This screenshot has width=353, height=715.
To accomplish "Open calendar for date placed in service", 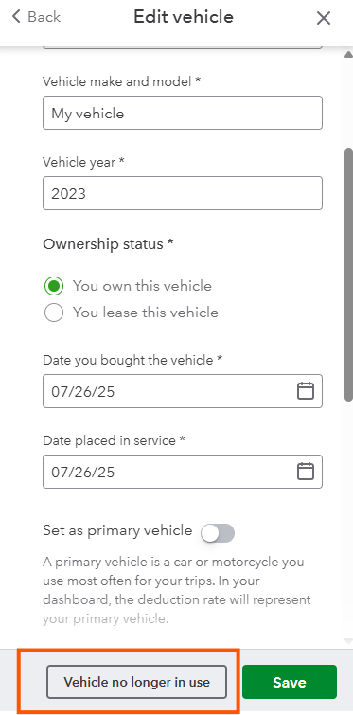I will (x=306, y=471).
